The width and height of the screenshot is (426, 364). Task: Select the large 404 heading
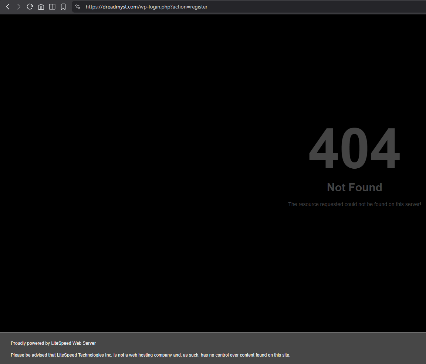pos(354,148)
